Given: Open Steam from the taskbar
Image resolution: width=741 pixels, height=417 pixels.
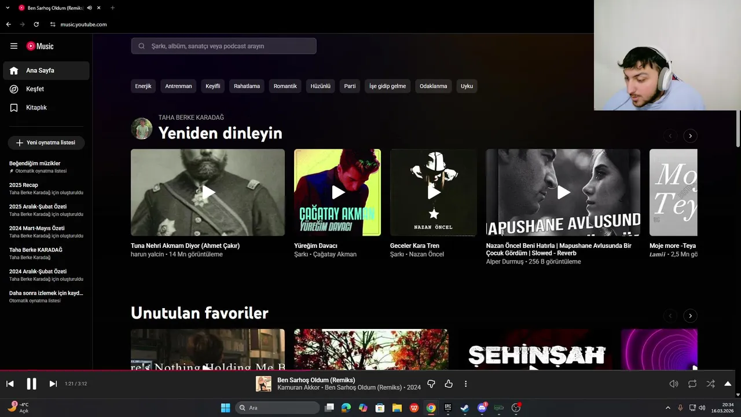Looking at the screenshot, I should pyautogui.click(x=464, y=408).
